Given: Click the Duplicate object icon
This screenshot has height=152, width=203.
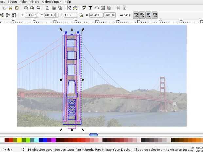Looking at the screenshot, I should pos(47,8).
